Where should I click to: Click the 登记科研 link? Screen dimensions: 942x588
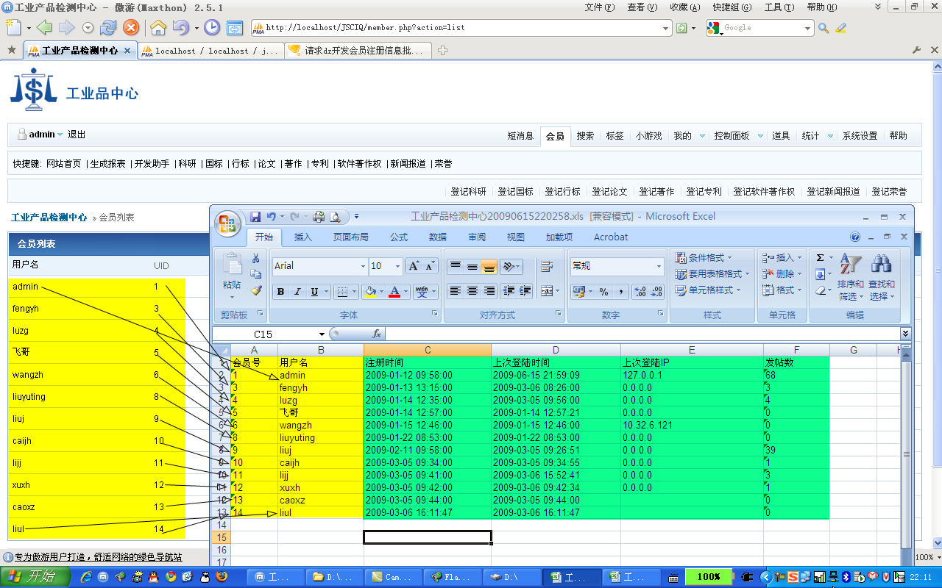click(x=468, y=192)
